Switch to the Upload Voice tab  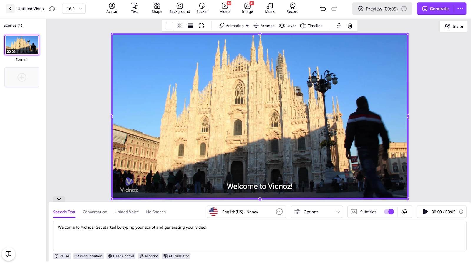pos(127,212)
